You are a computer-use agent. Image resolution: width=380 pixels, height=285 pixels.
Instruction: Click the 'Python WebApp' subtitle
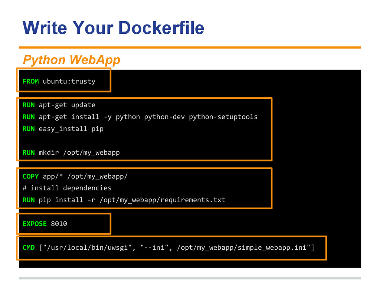click(x=72, y=60)
